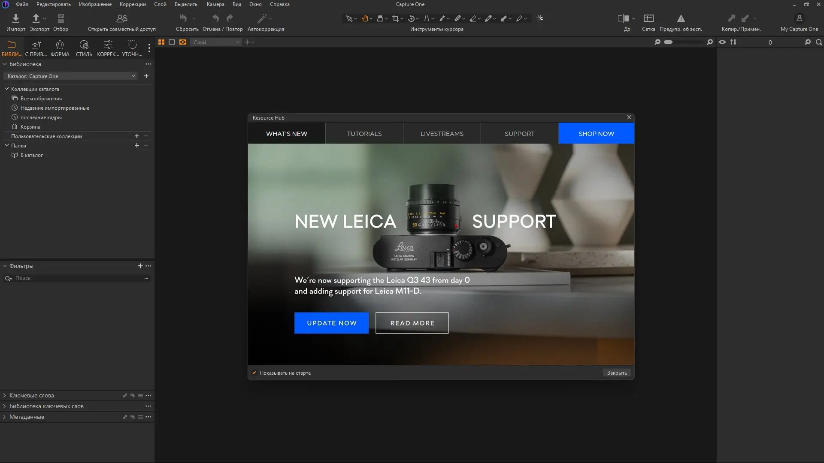The width and height of the screenshot is (824, 463).
Task: Click the Export icon
Action: [x=36, y=18]
